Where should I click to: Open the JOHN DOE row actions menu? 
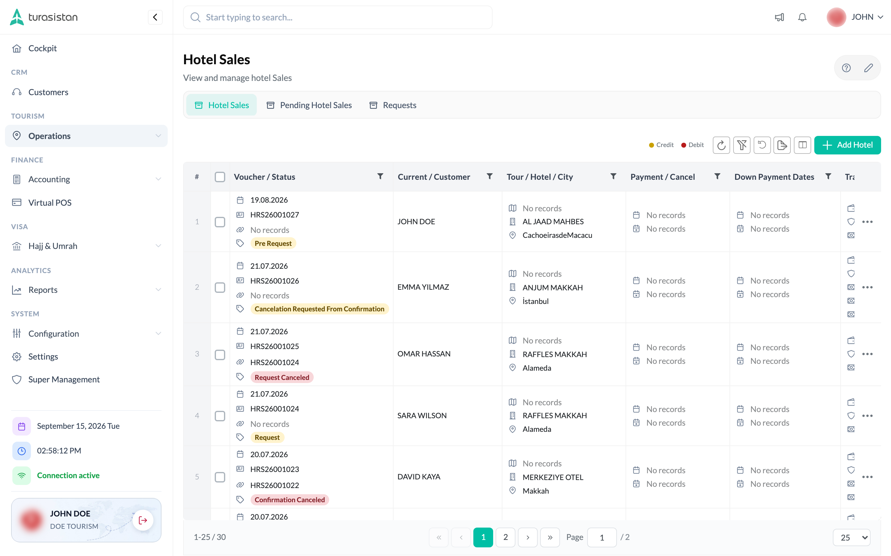(x=867, y=222)
